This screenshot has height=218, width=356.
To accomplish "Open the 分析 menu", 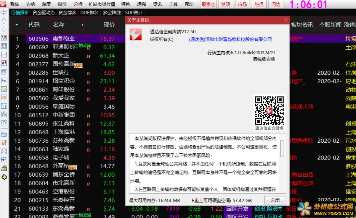I will pyautogui.click(x=78, y=4).
